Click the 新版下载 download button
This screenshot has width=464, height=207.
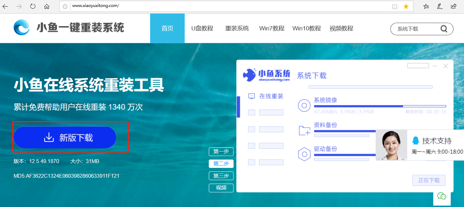coord(65,138)
